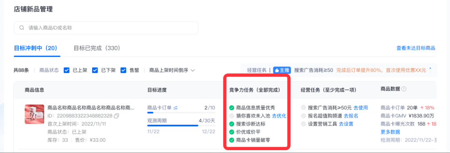This screenshot has width=450, height=153.
Task: Click the search magnifier icon
Action: click(22, 28)
